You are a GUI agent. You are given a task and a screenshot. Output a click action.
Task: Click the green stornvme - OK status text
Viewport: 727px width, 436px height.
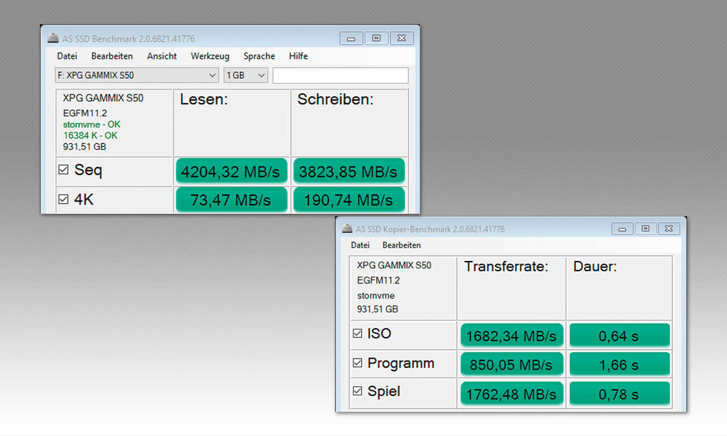tap(91, 125)
